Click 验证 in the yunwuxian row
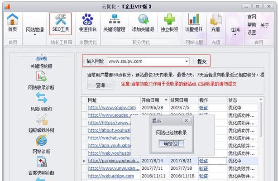The height and width of the screenshot is (181, 278). click(x=204, y=169)
